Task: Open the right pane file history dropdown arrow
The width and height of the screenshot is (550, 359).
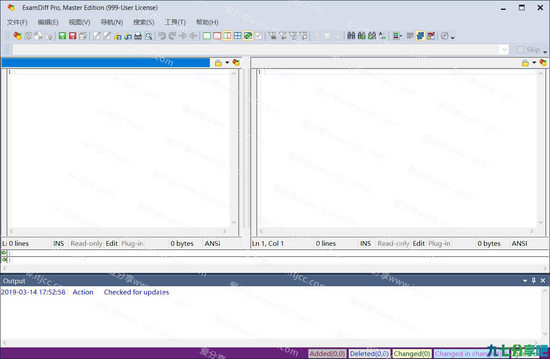Action: click(x=535, y=63)
